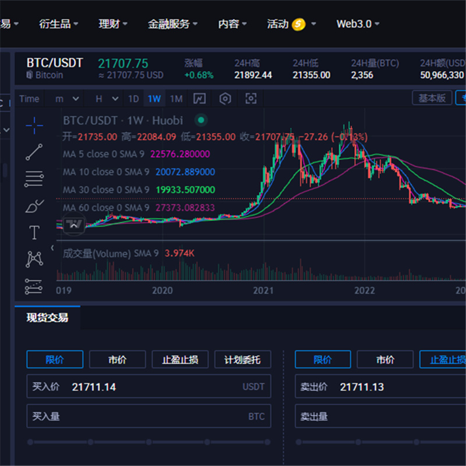This screenshot has height=466, width=466.
Task: Click the BTC/USDT · 1W · Huobi chart title
Action: (123, 121)
